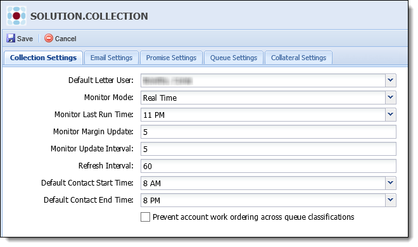
Task: Click the Monitor Mode Real Time field
Action: click(x=263, y=98)
